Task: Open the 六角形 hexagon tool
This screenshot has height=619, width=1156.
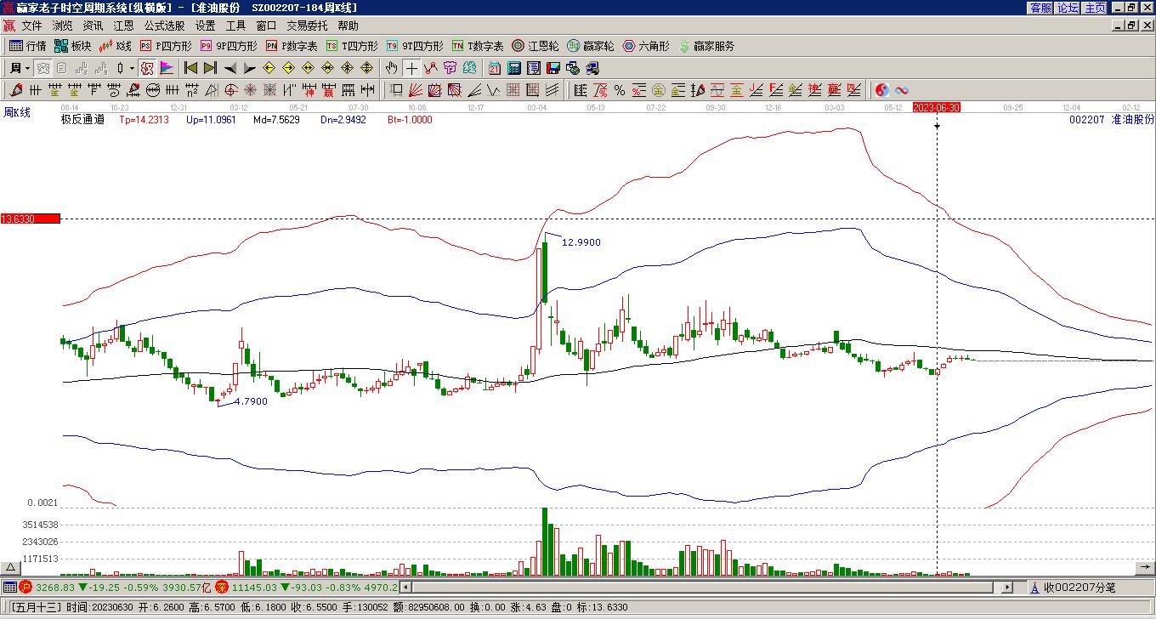Action: click(646, 46)
